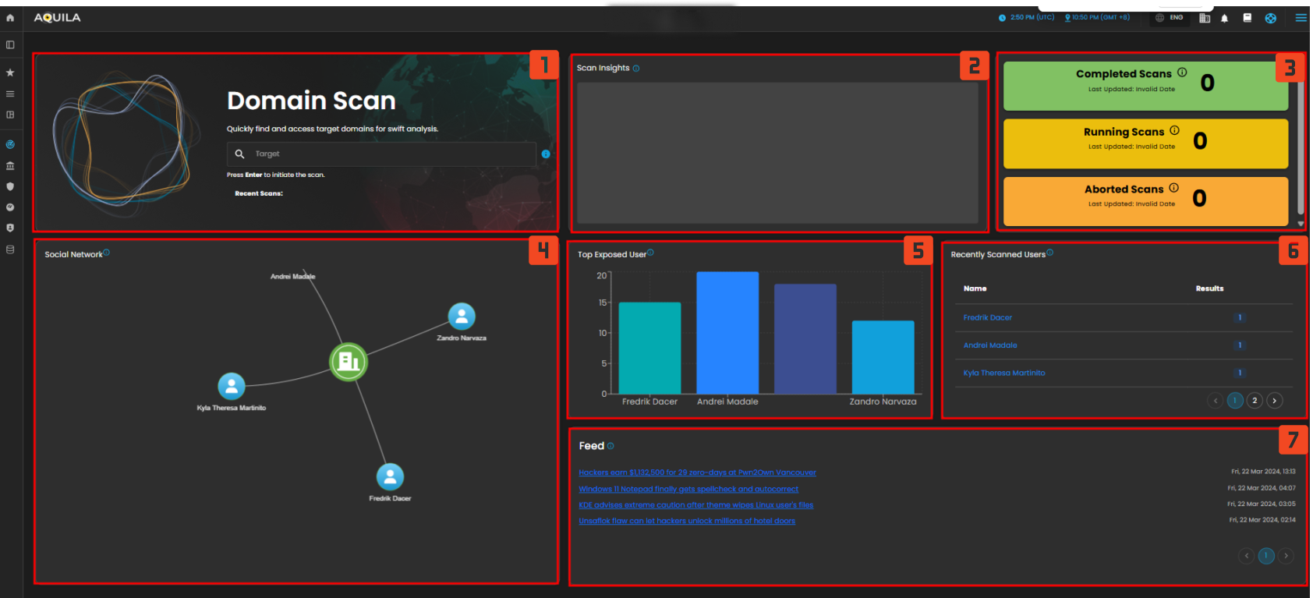This screenshot has height=598, width=1313.
Task: Open Fredrik Dacer in Recently Scanned Users
Action: click(987, 317)
